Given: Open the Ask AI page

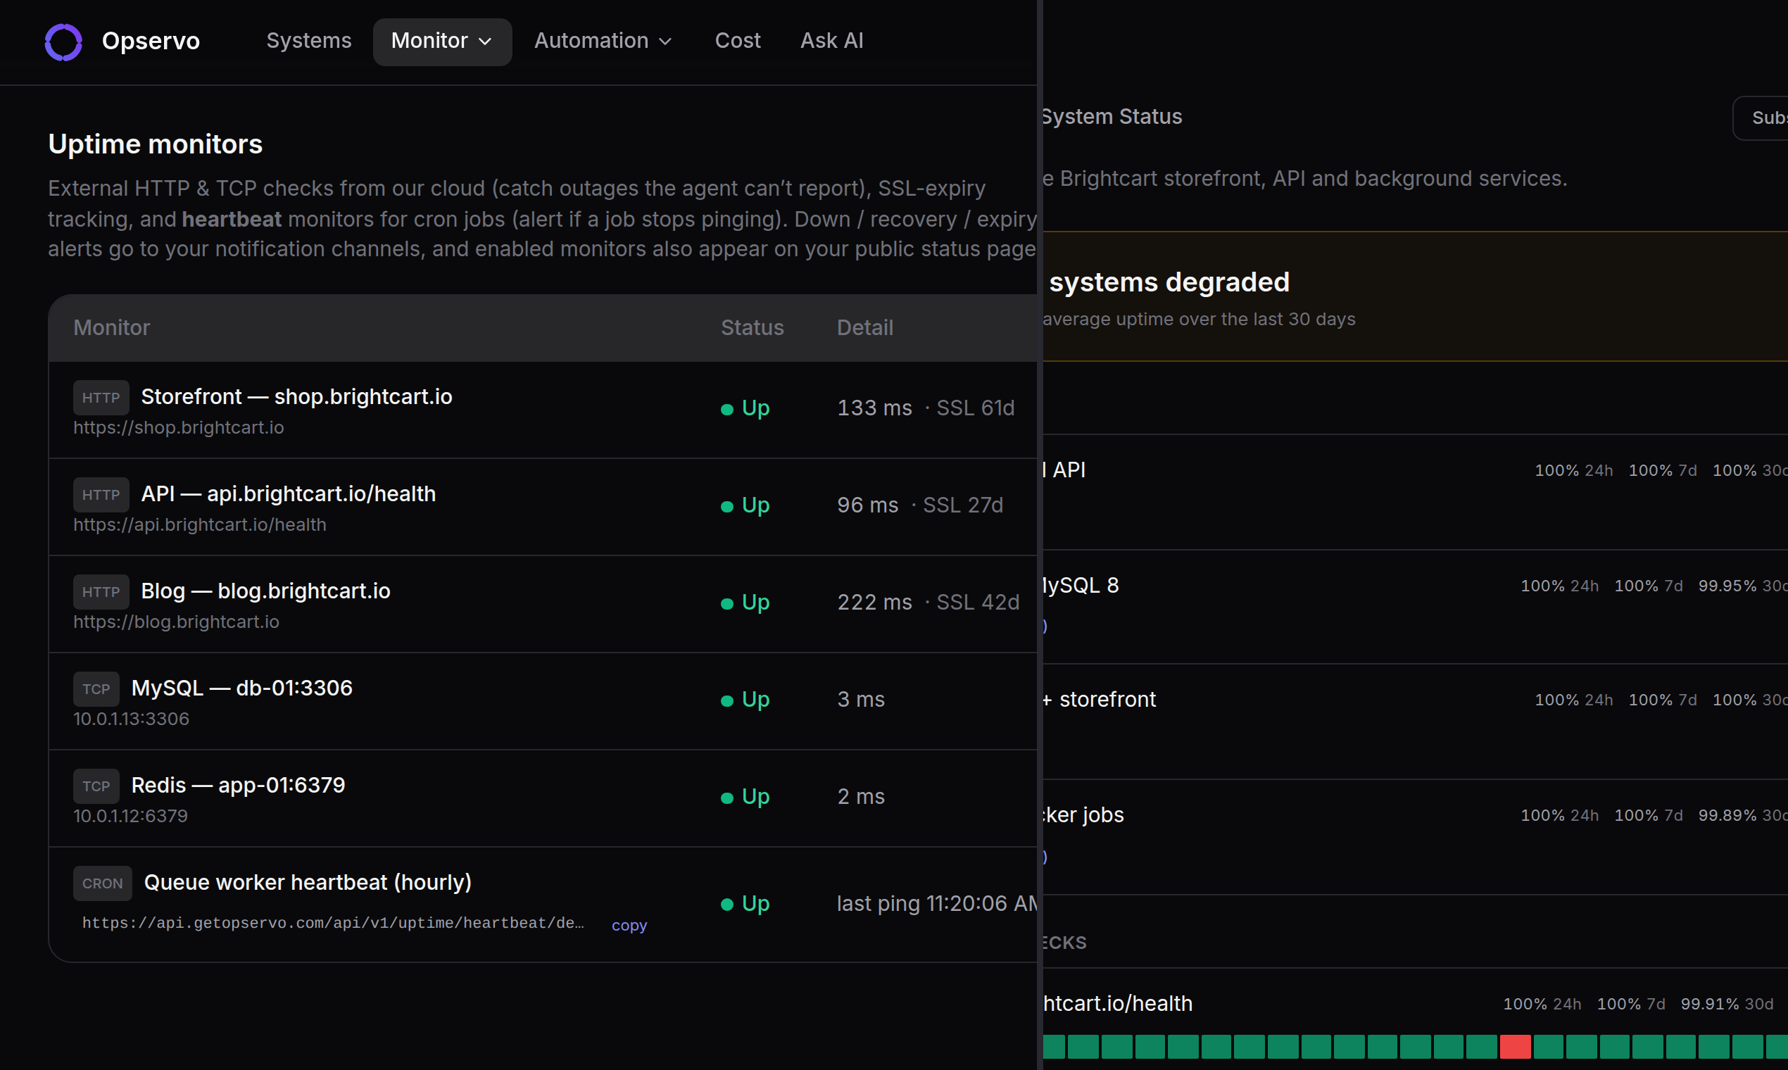Looking at the screenshot, I should [x=831, y=41].
